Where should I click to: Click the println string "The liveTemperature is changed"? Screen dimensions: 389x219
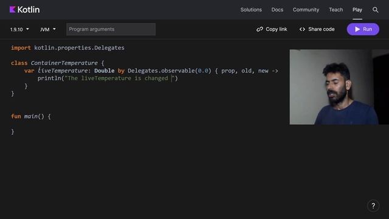click(119, 78)
